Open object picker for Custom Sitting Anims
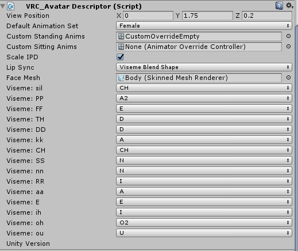Viewport: 298px width, 251px height. pyautogui.click(x=288, y=47)
